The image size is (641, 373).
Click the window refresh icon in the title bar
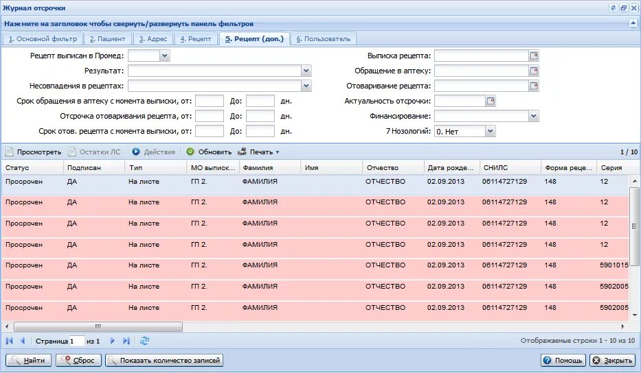click(613, 8)
